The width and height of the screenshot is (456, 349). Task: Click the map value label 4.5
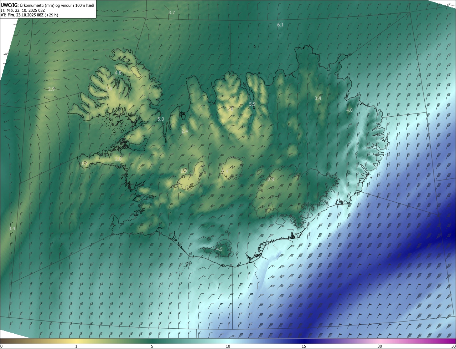click(219, 249)
